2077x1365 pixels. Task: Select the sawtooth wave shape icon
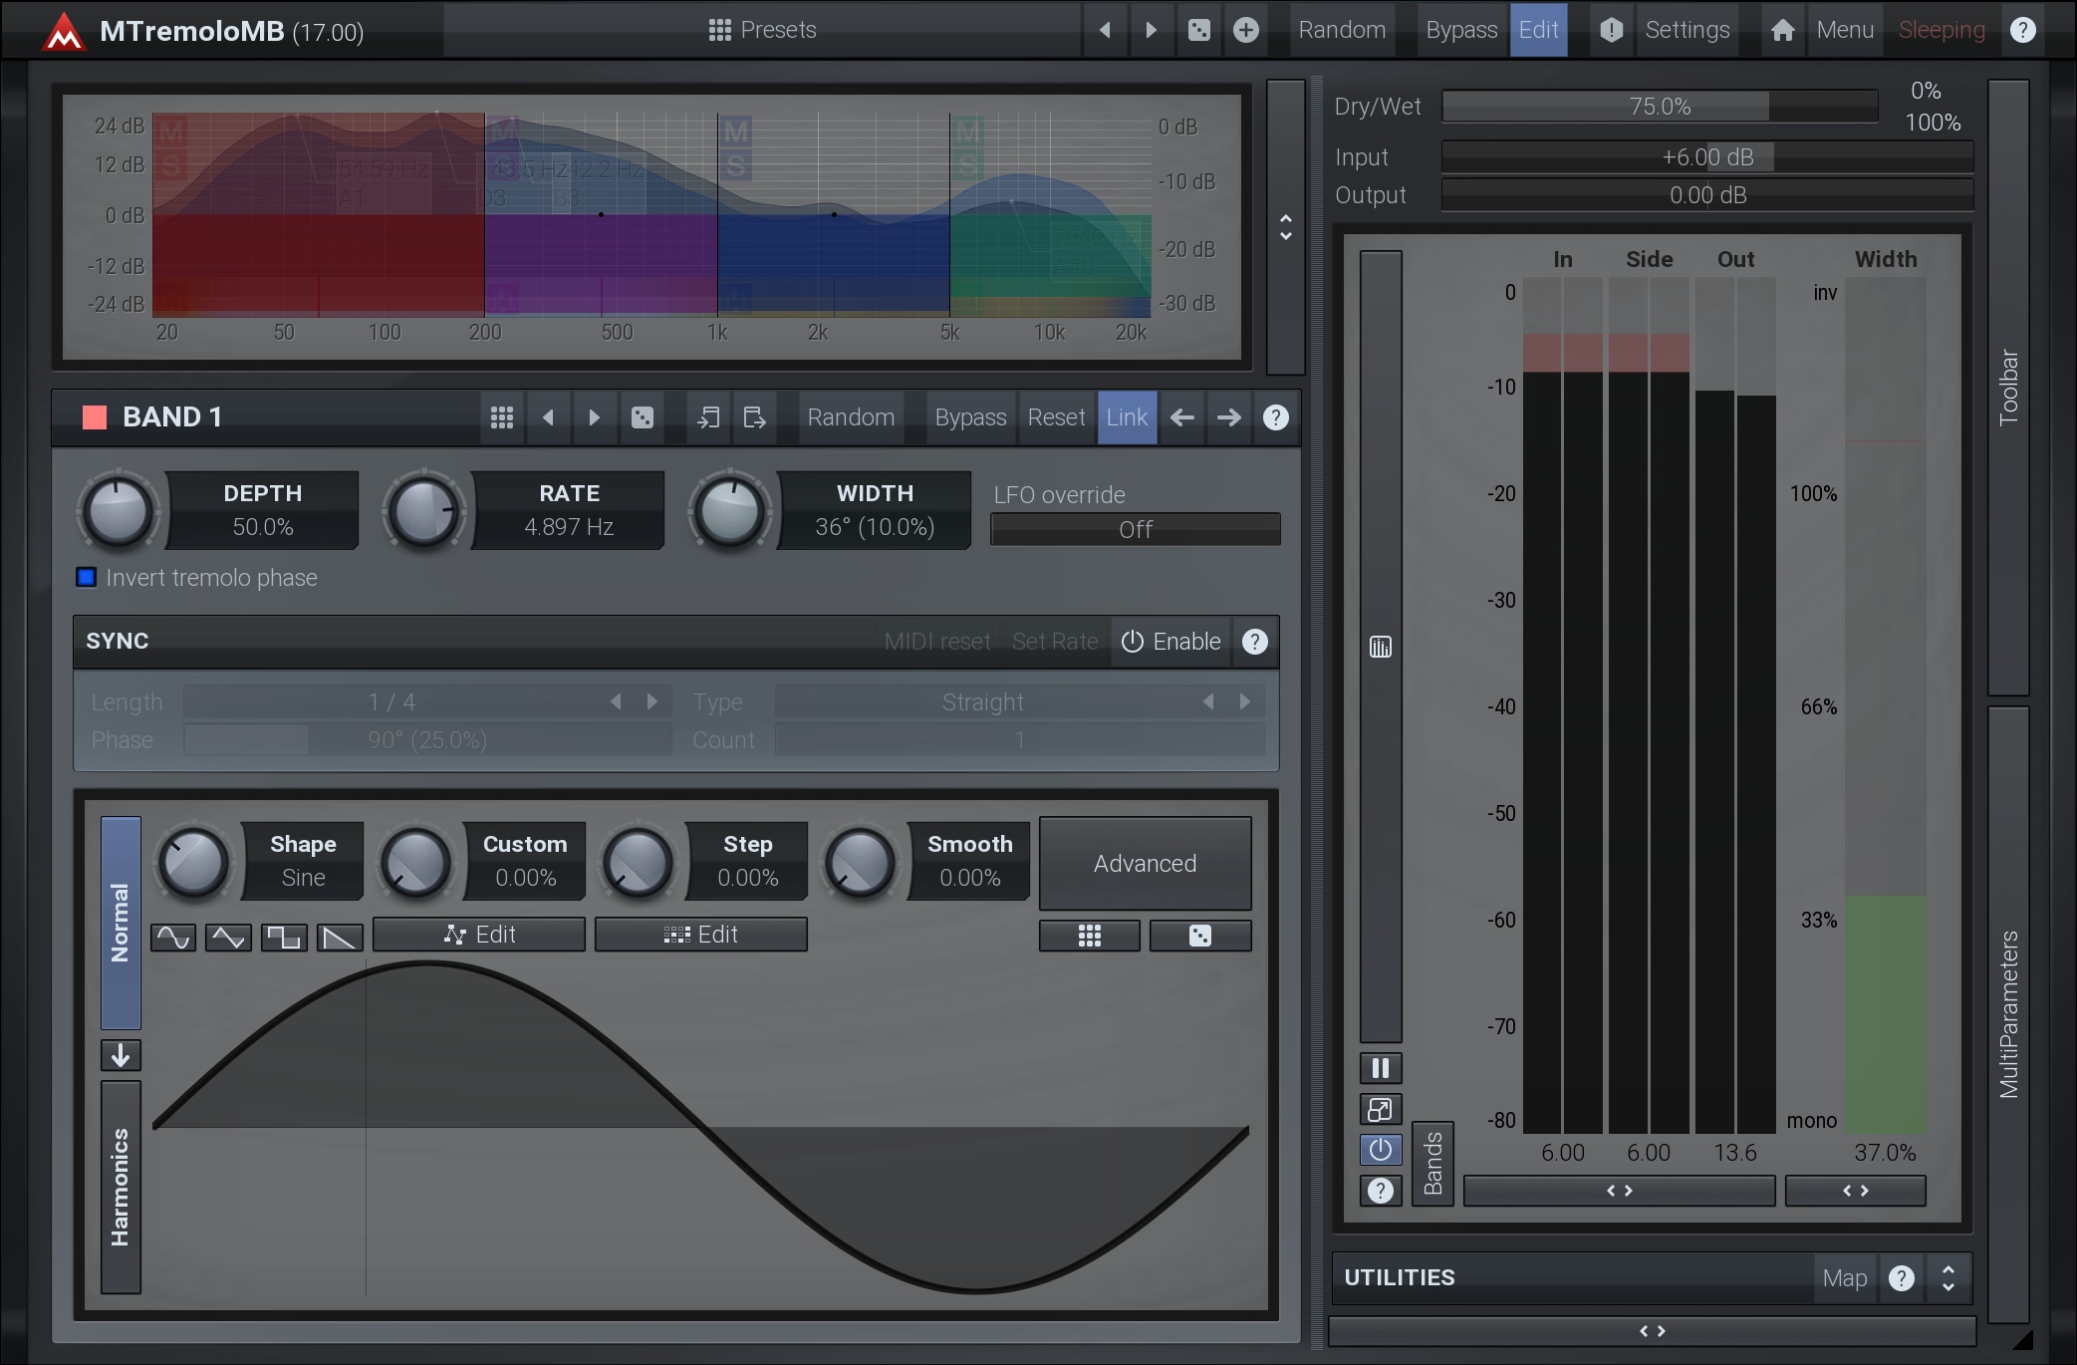[x=340, y=938]
